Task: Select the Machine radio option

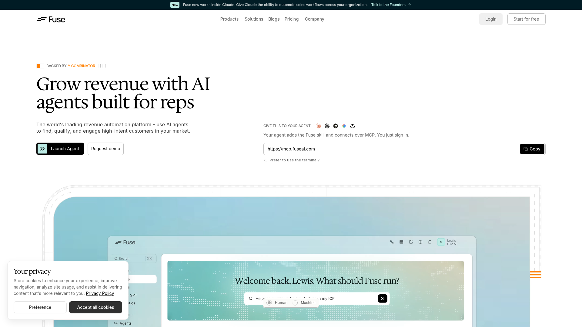Action: click(x=295, y=303)
